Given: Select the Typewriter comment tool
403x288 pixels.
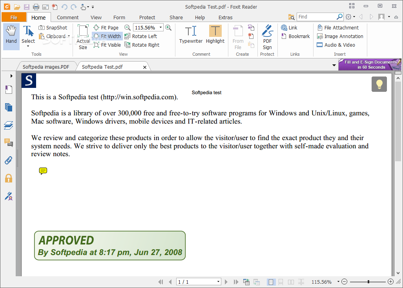Looking at the screenshot, I should coord(191,35).
